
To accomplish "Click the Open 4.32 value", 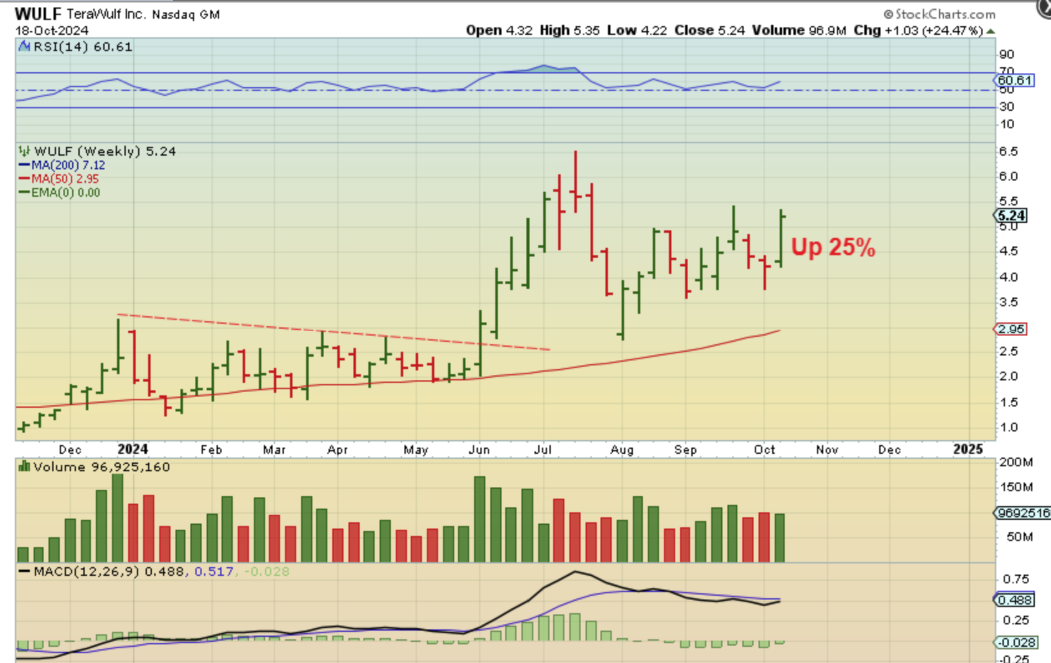I will click(x=500, y=31).
